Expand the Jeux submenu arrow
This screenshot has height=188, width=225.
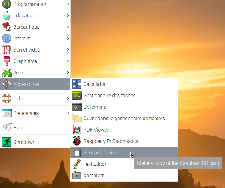coord(68,73)
